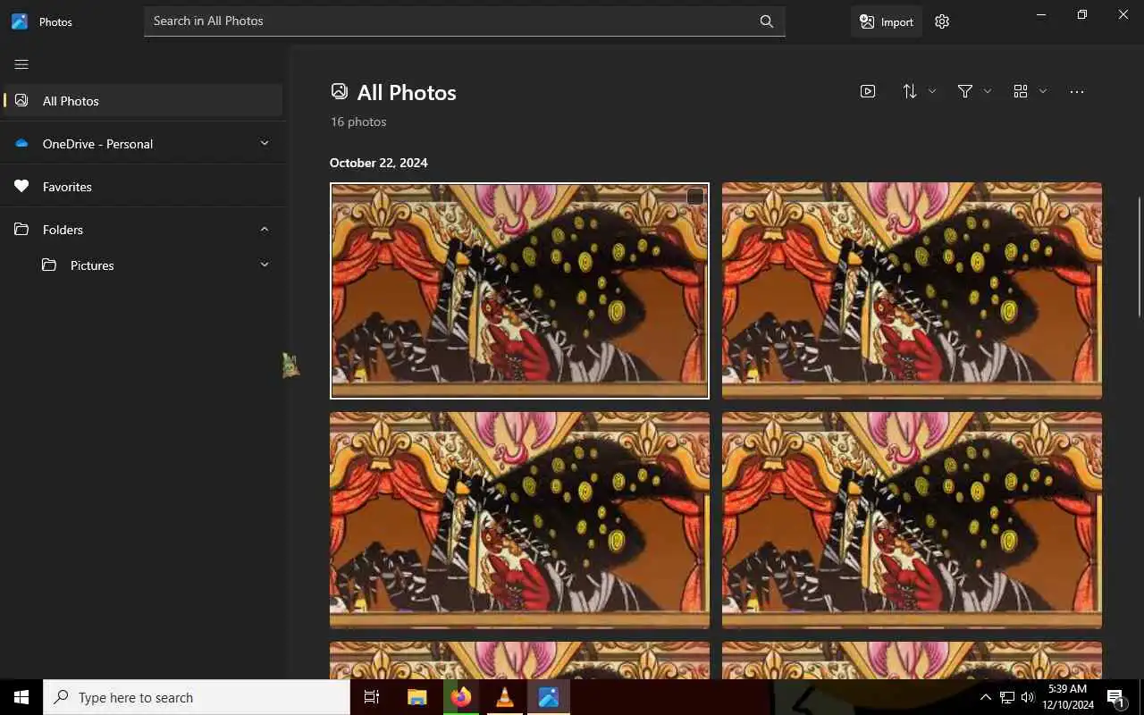Open the sort options icon
Viewport: 1144px width, 715px height.
[910, 91]
